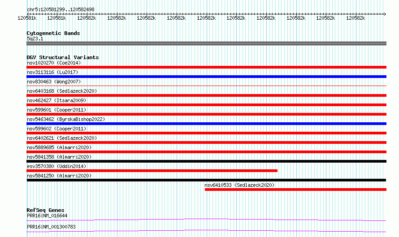Screen dimensions: 399x237
Task: Select the black bar for nsv5841358
Action: click(206, 161)
